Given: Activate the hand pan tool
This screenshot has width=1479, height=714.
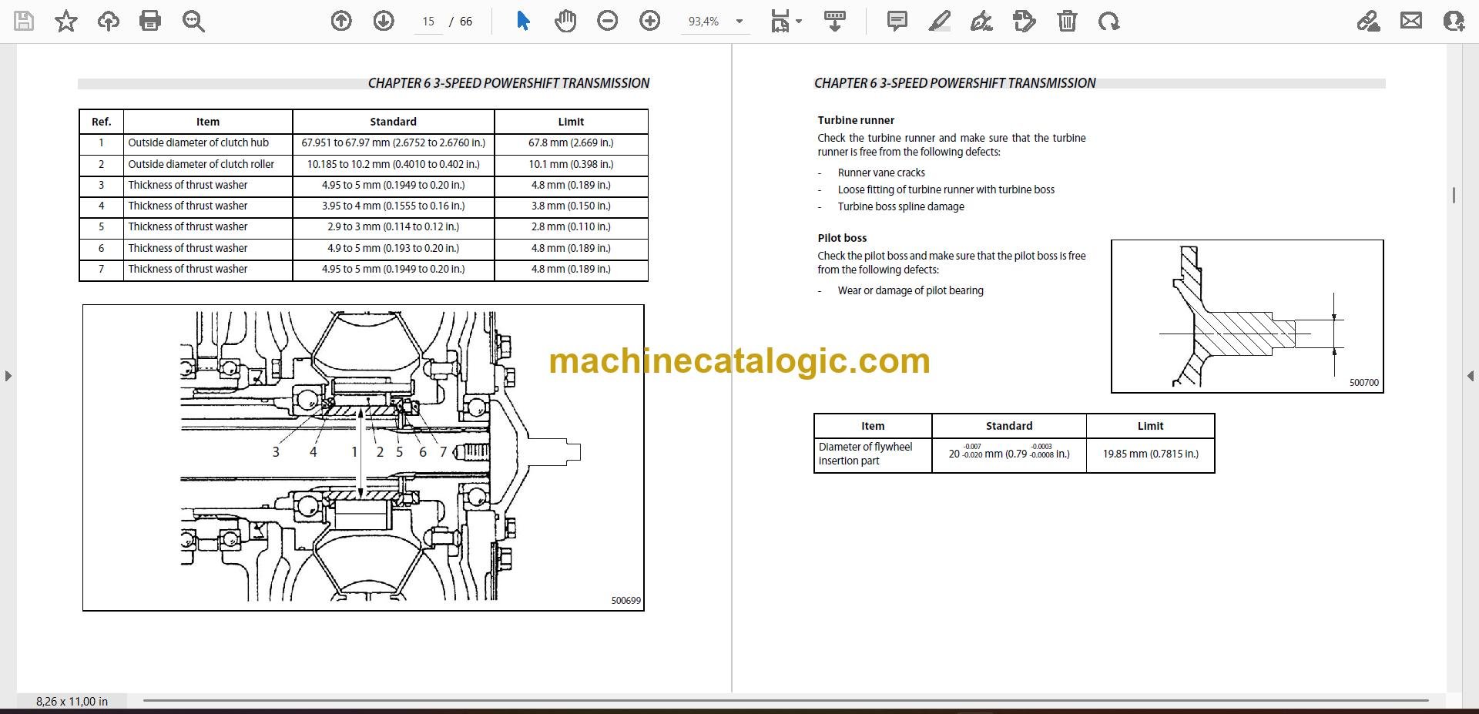Looking at the screenshot, I should point(565,21).
